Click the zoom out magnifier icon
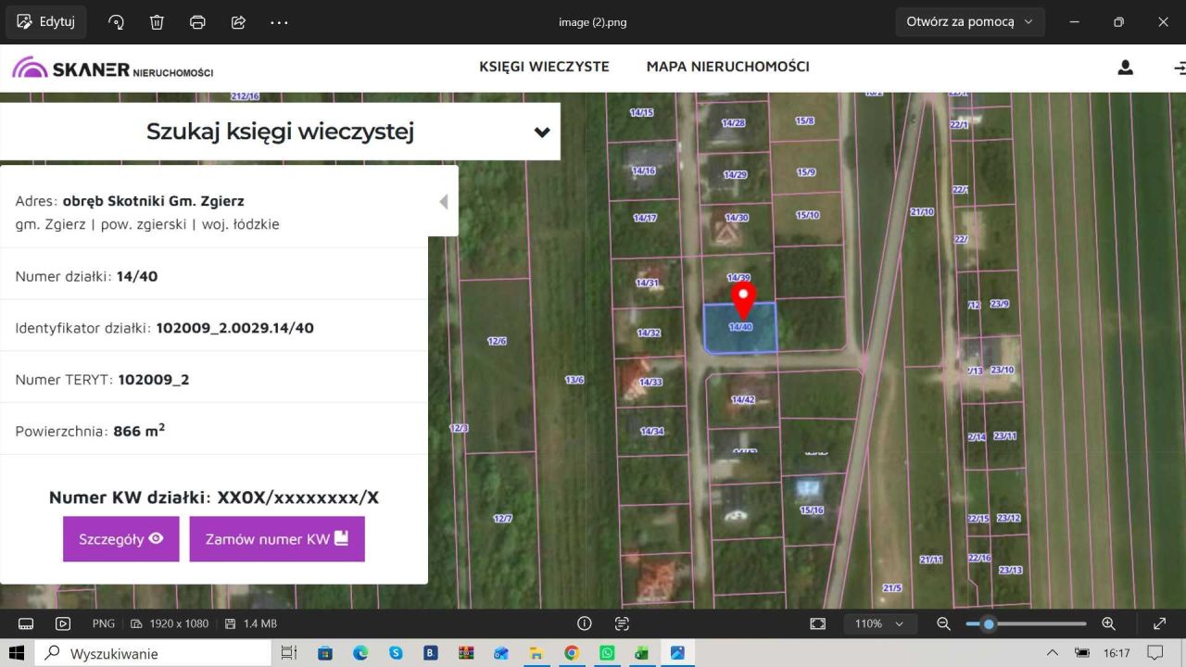Screen dimensions: 1186x667 pyautogui.click(x=943, y=623)
